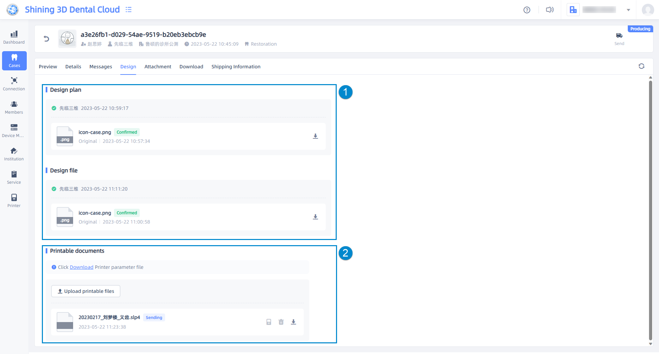
Task: Send the slp4 file to printer icon
Action: point(269,322)
